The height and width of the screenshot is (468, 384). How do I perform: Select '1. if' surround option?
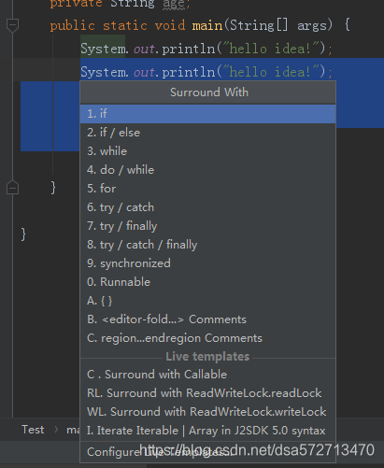[x=207, y=114]
